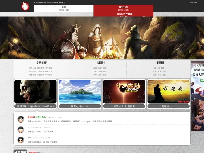204x153 pixels.
Task: Click username 1314520 in second comment
Action: 31,127
